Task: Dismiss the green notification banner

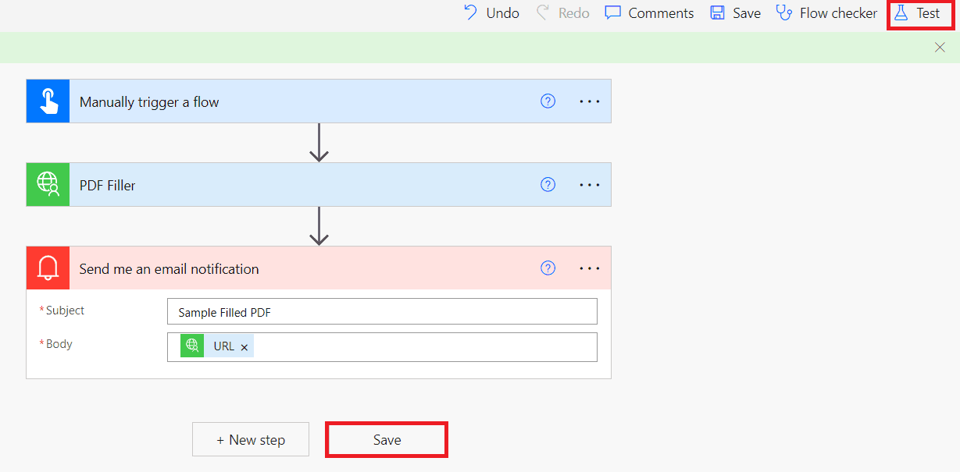Action: [940, 48]
